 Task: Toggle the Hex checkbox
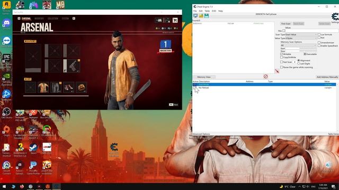(284, 31)
